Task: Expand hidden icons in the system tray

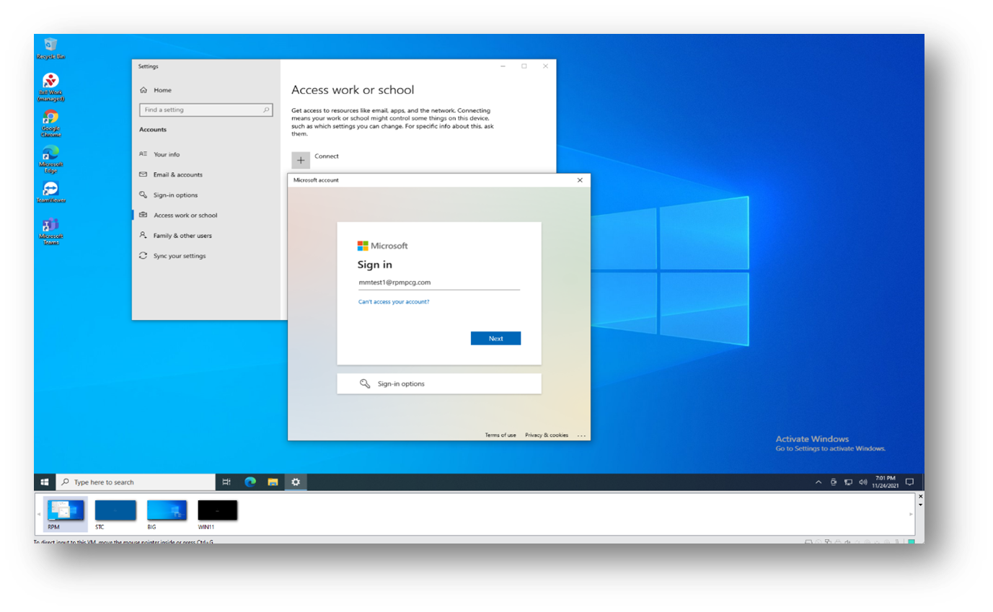Action: [x=818, y=482]
